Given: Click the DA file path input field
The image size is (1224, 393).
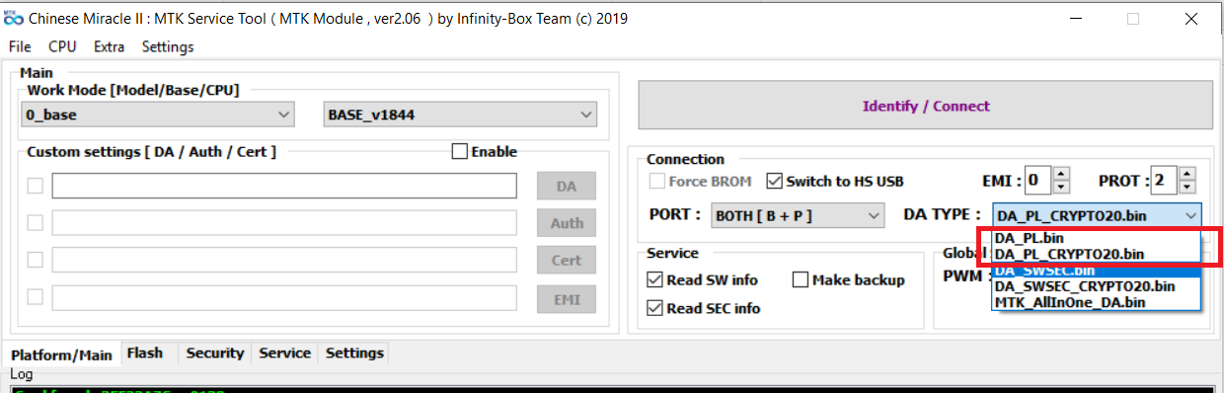Looking at the screenshot, I should (284, 186).
